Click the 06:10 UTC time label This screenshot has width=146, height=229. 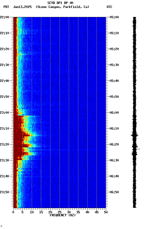coord(114,129)
